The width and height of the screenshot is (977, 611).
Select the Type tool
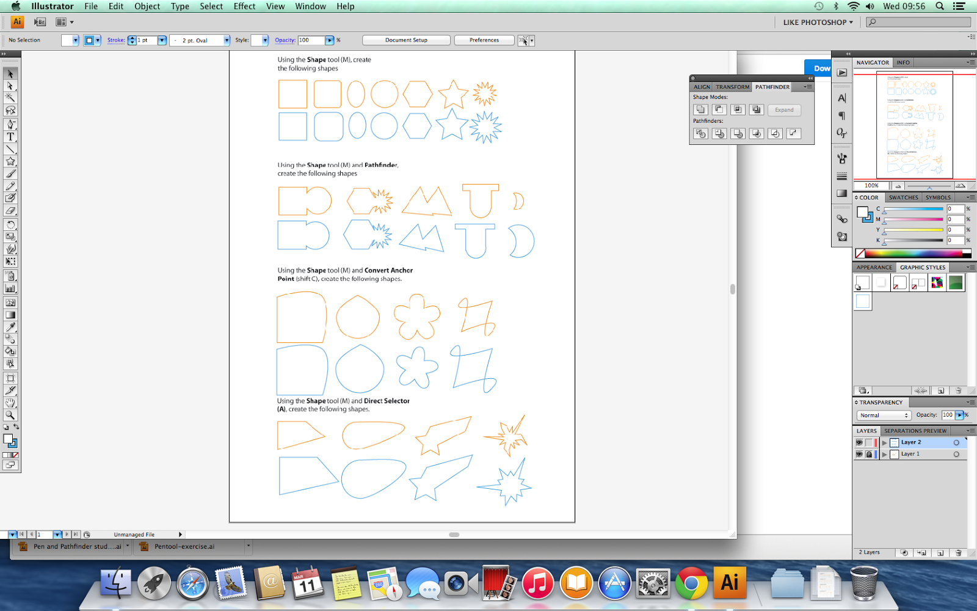click(10, 137)
